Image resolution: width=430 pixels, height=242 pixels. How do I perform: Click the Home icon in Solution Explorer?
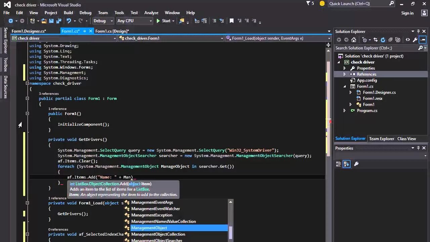(354, 40)
